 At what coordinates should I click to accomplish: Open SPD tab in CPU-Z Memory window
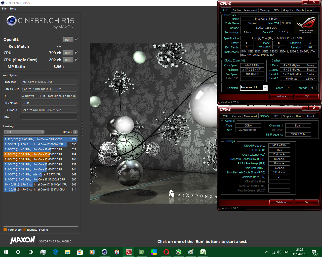[x=276, y=116]
